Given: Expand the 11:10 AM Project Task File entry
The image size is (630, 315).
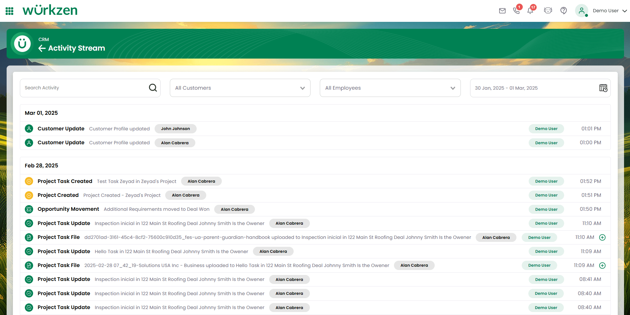Looking at the screenshot, I should click(603, 237).
